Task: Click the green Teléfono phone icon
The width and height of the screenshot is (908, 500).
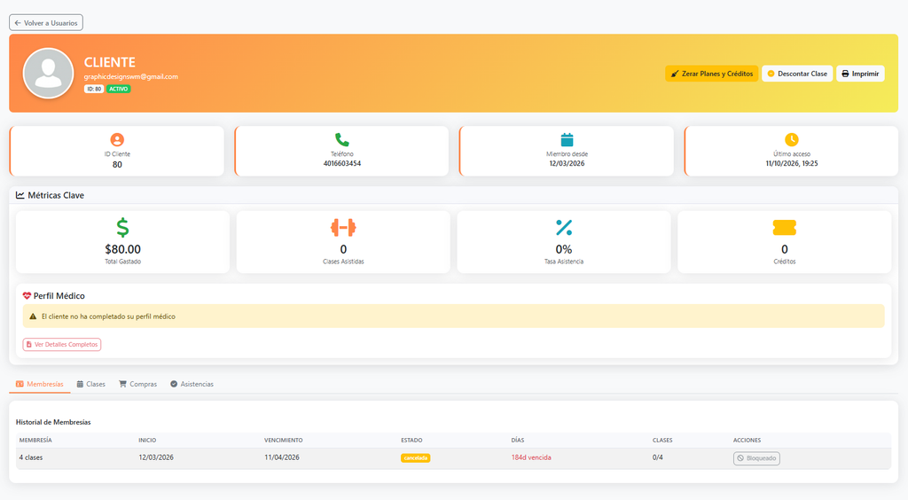Action: 341,139
